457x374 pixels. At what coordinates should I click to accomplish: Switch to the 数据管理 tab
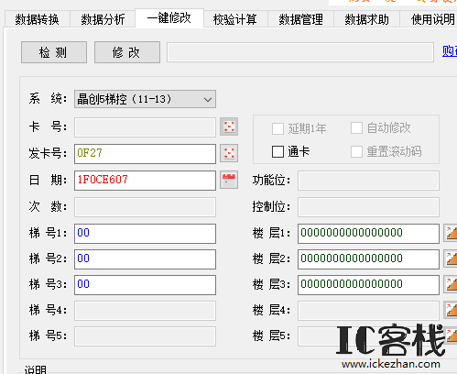point(301,19)
